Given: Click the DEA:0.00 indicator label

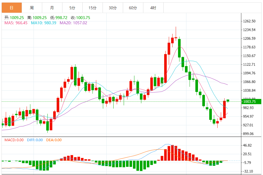Looking at the screenshot, I should tap(54, 140).
